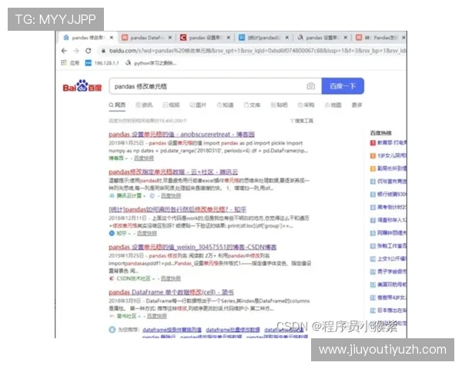462x369 pixels.
Task: Open the 搜索工具 filter options
Action: (302, 121)
